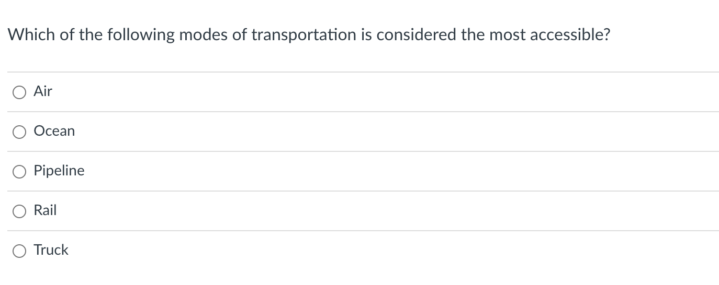Click the divider line between Ocean and Pipeline
This screenshot has height=285, width=719.
(x=363, y=151)
